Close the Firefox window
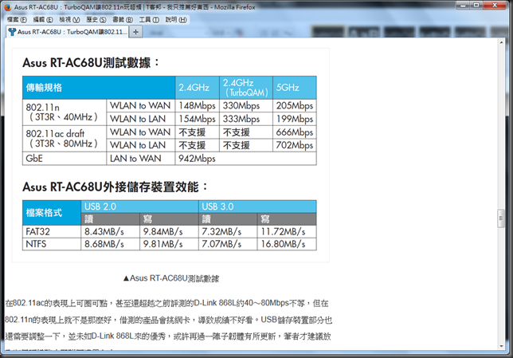 495,6
